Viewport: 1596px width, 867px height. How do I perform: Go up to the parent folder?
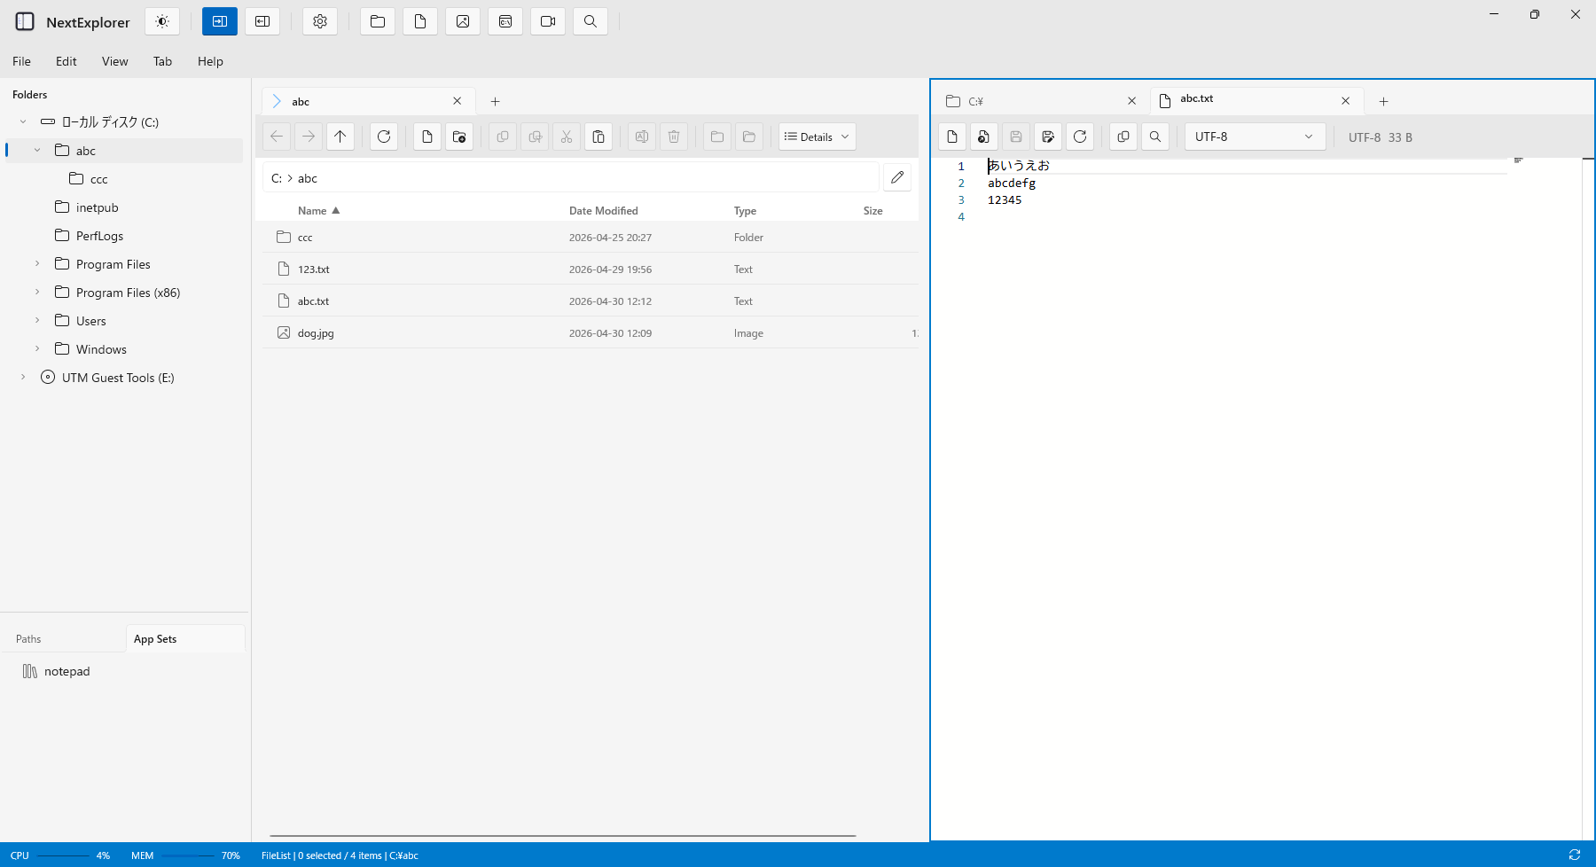click(340, 137)
